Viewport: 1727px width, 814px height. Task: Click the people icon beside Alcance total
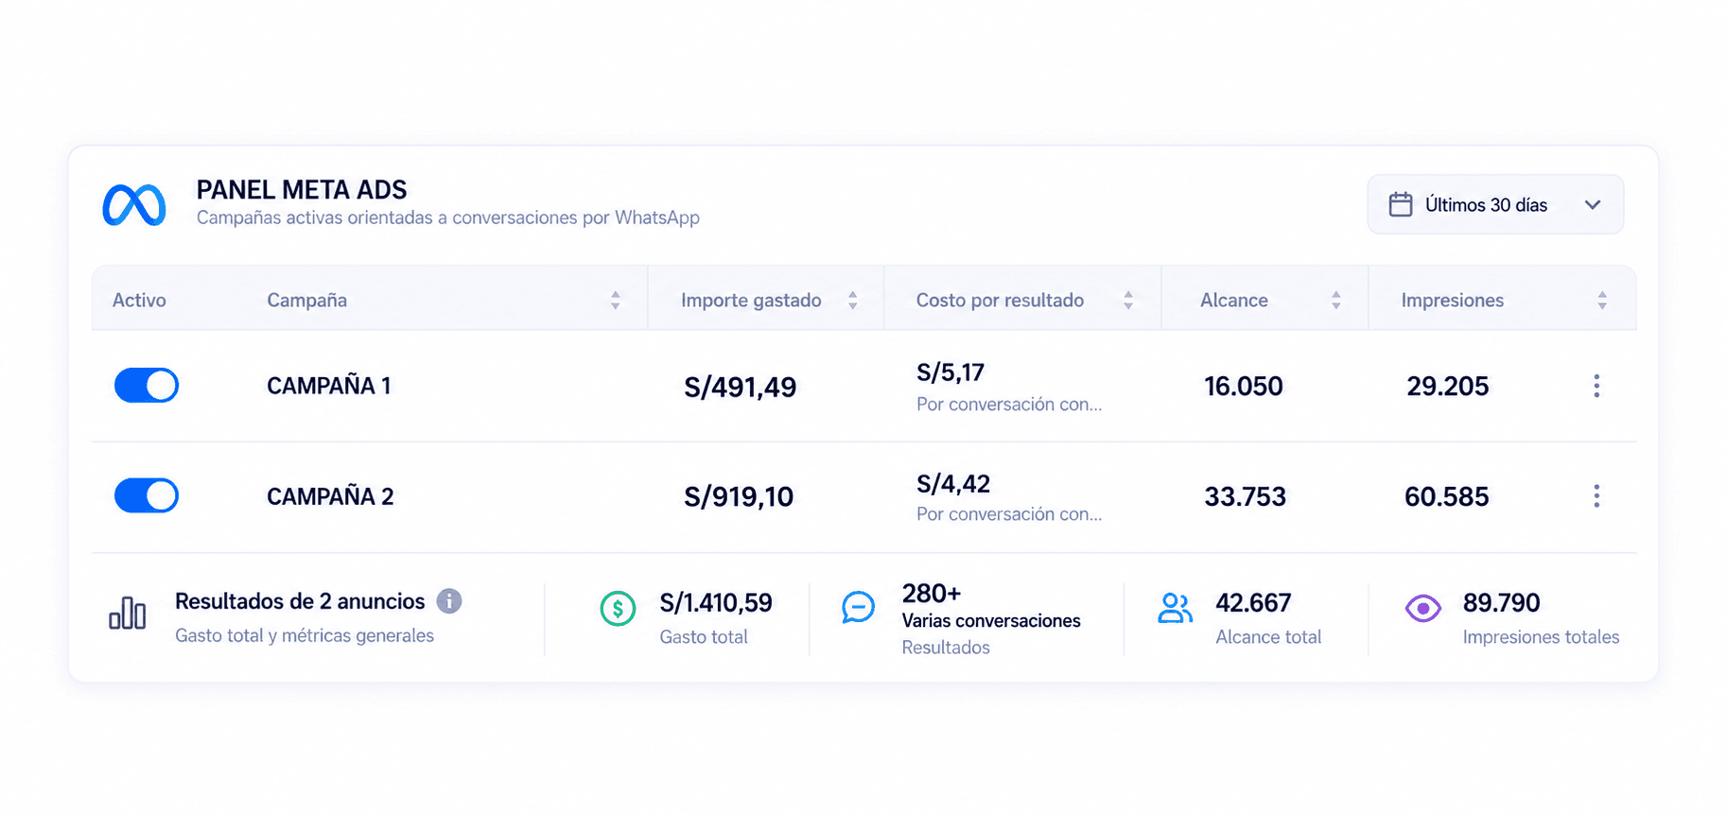tap(1176, 608)
